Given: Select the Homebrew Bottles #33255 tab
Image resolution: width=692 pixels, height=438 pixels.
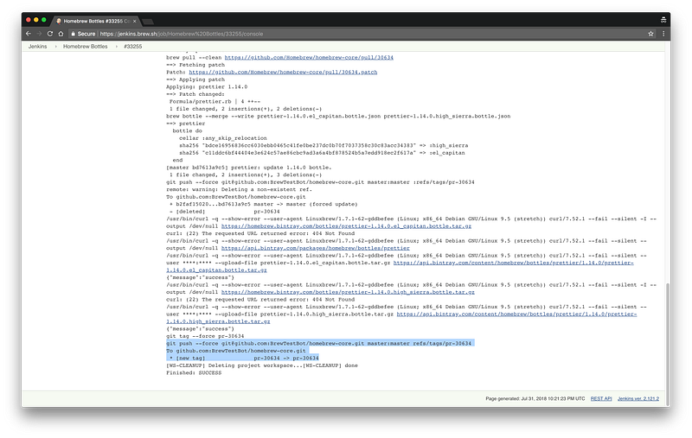Looking at the screenshot, I should (x=96, y=21).
